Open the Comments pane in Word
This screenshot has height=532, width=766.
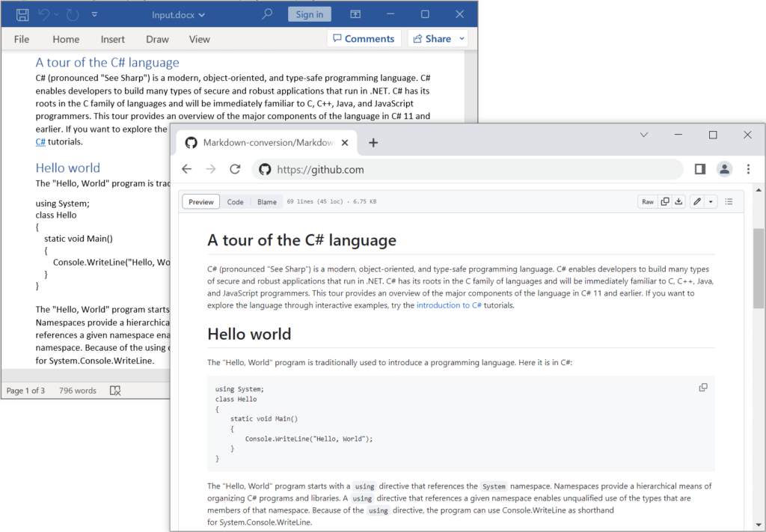[x=364, y=38]
